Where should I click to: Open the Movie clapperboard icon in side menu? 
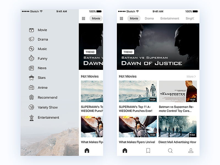(x=31, y=30)
